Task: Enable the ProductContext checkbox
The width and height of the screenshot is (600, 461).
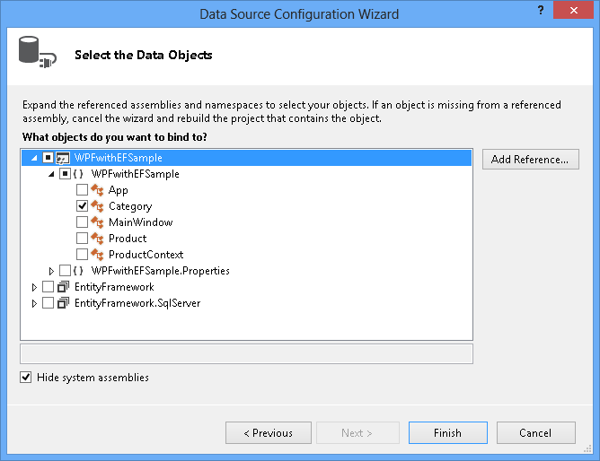Action: pyautogui.click(x=83, y=255)
